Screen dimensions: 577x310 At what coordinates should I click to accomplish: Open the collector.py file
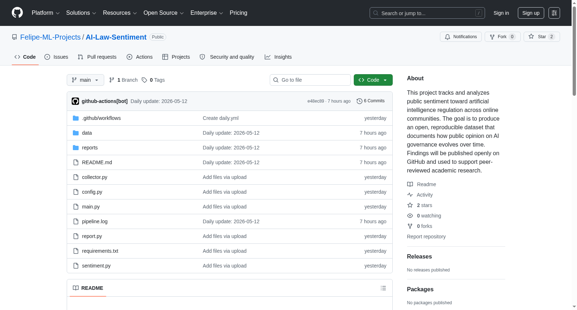94,177
